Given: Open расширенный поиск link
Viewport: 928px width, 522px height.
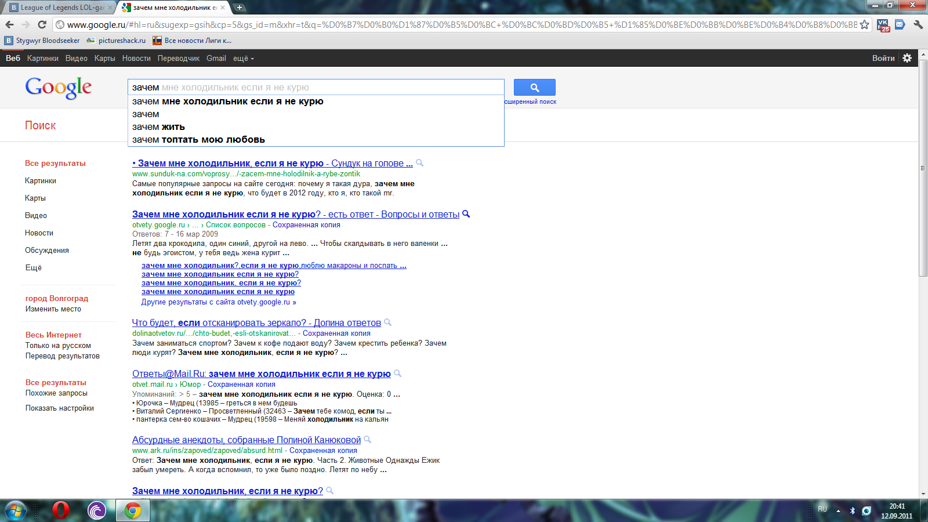Looking at the screenshot, I should tap(530, 101).
